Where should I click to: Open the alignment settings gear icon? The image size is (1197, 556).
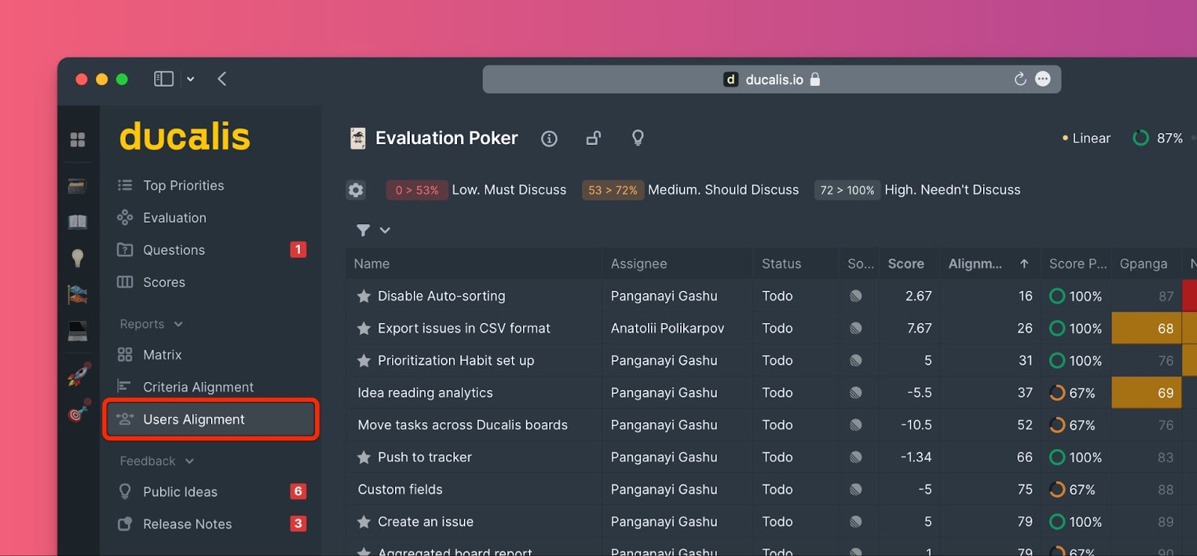coord(356,190)
